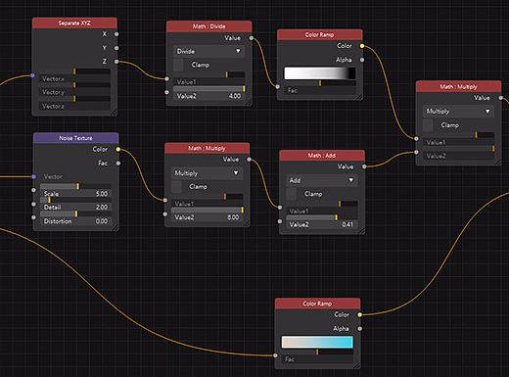Click the yellow Color output socket of the cyan Color Ramp
509x377 pixels.
(360, 314)
